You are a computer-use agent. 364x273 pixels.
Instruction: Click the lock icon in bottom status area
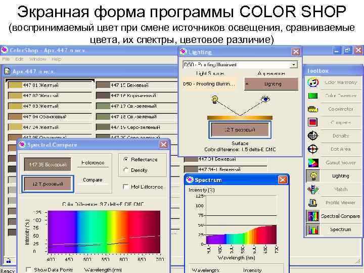click(9, 260)
